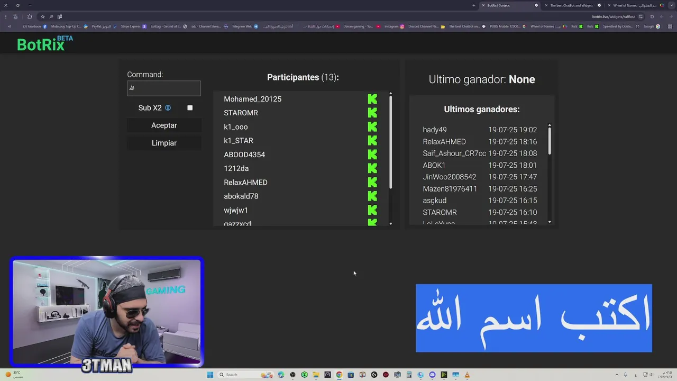Open the Discord Channel bookmark
677x381 pixels.
pyautogui.click(x=426, y=26)
